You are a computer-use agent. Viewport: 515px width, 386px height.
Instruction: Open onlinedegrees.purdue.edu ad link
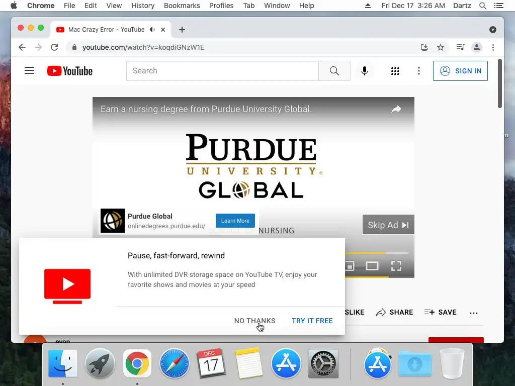click(x=166, y=226)
